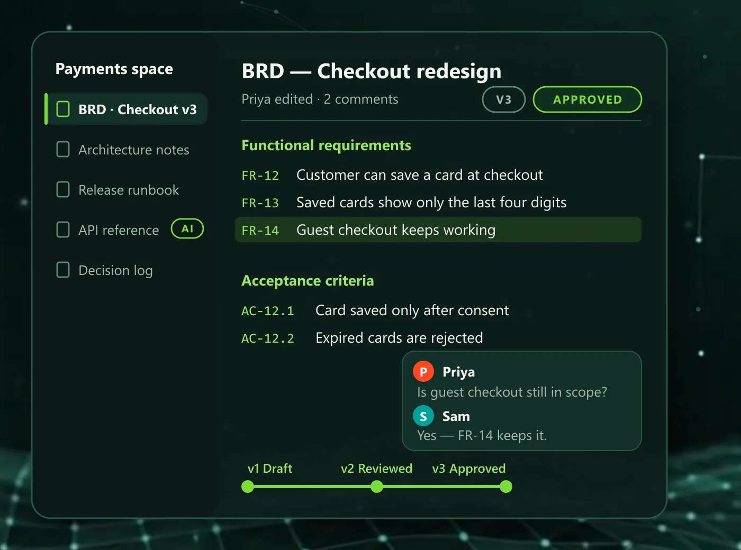The width and height of the screenshot is (741, 550).
Task: Click the "v1 Draft" timeline label
Action: point(270,469)
